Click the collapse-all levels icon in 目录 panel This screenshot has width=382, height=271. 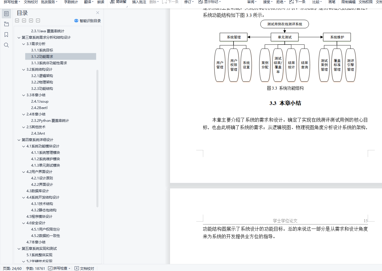[24, 21]
